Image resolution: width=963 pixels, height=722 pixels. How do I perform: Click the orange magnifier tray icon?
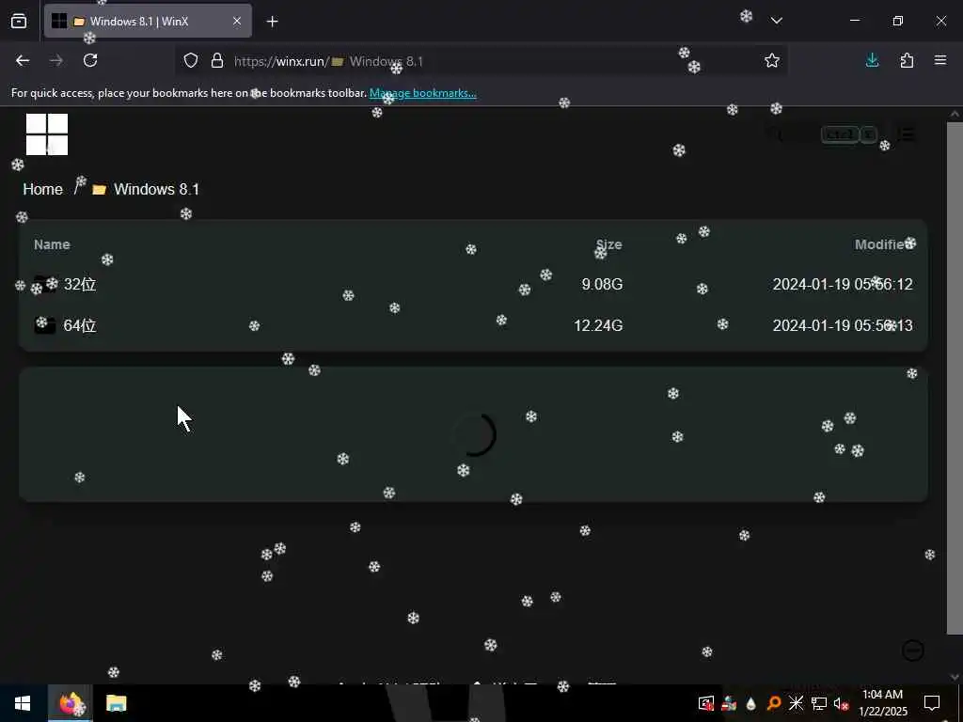[x=774, y=703]
